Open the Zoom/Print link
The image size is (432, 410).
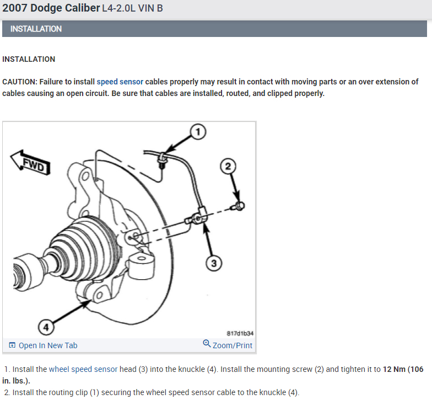tap(233, 345)
